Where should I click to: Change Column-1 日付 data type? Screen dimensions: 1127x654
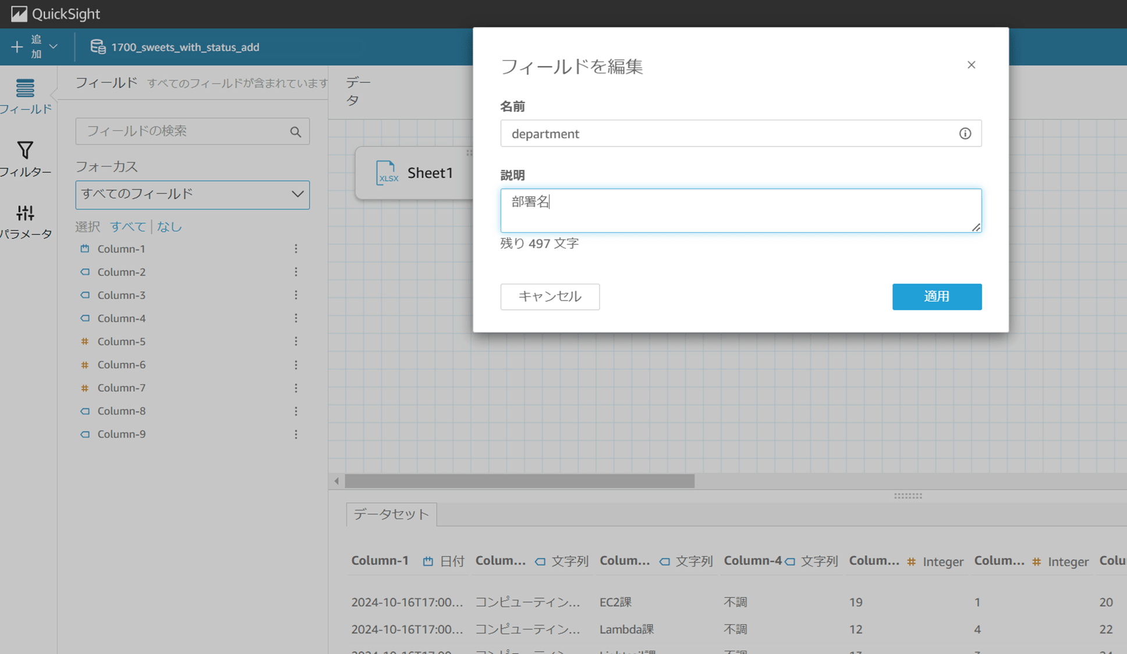443,562
